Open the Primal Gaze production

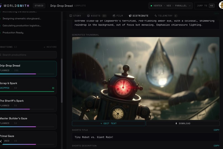pos(28,139)
